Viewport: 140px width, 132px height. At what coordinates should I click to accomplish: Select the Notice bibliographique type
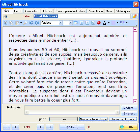[x=93, y=119]
